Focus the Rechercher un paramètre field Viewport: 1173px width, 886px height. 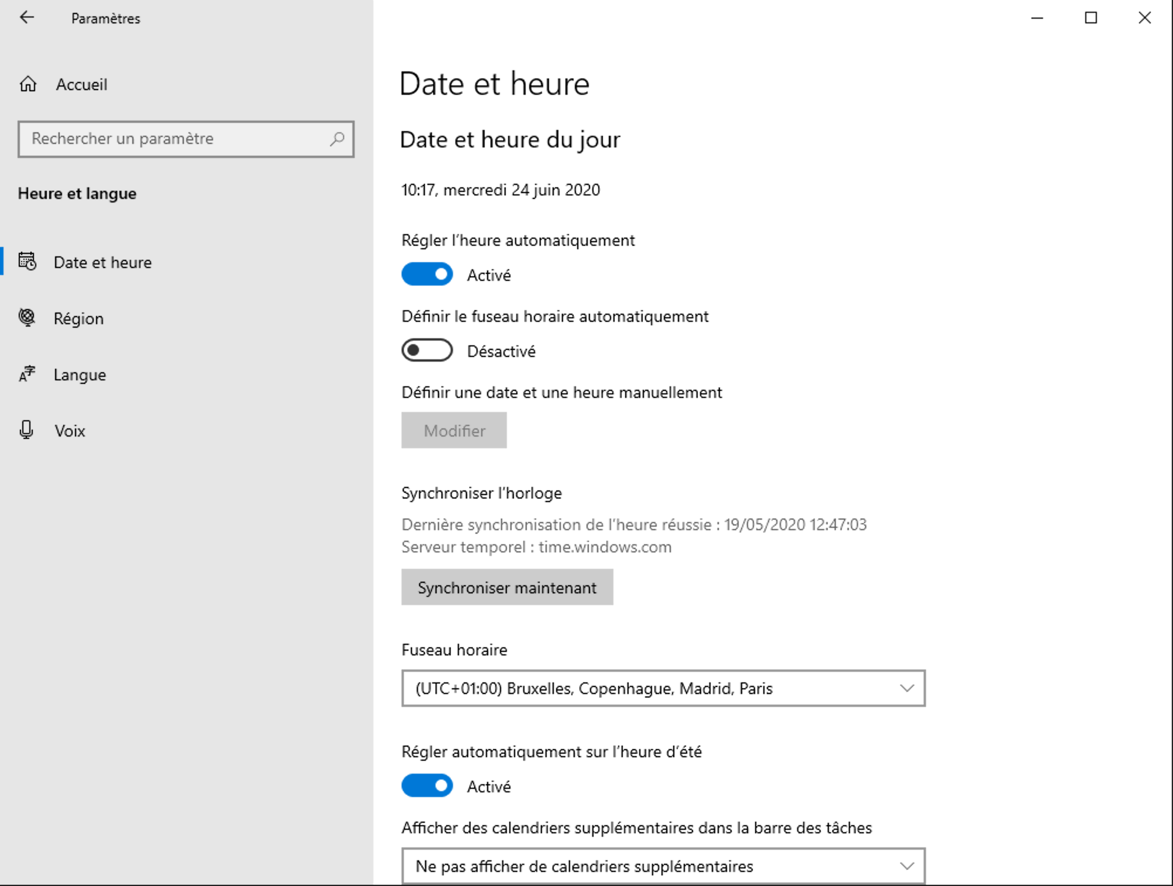click(176, 139)
